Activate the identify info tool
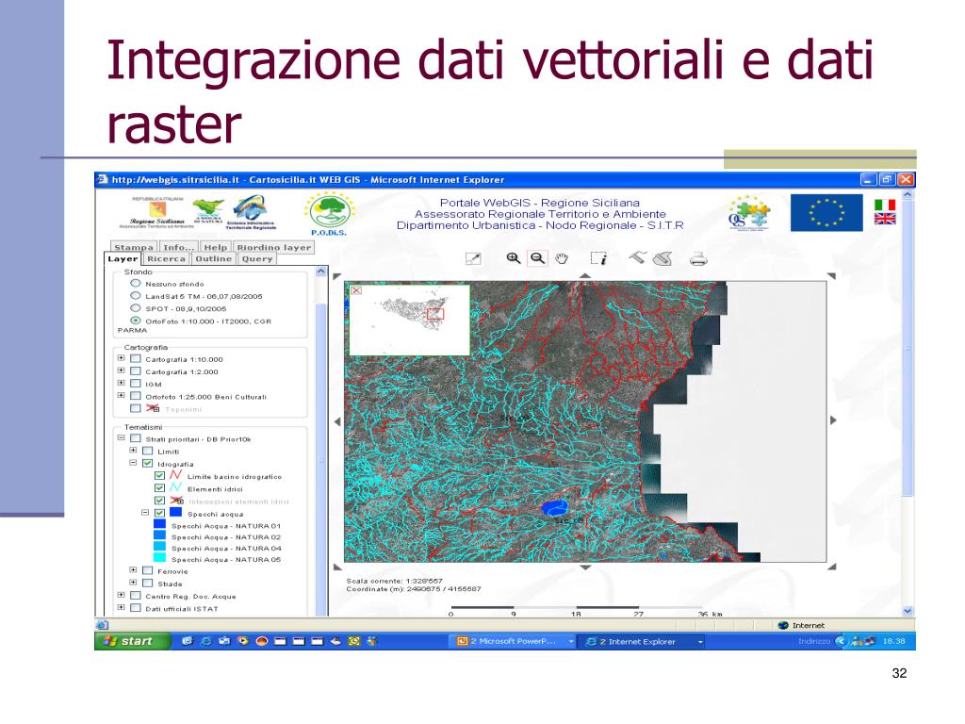Image resolution: width=965 pixels, height=724 pixels. [598, 258]
